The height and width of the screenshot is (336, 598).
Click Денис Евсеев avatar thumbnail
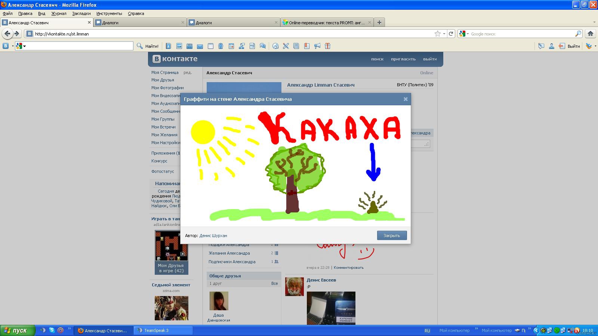[295, 287]
